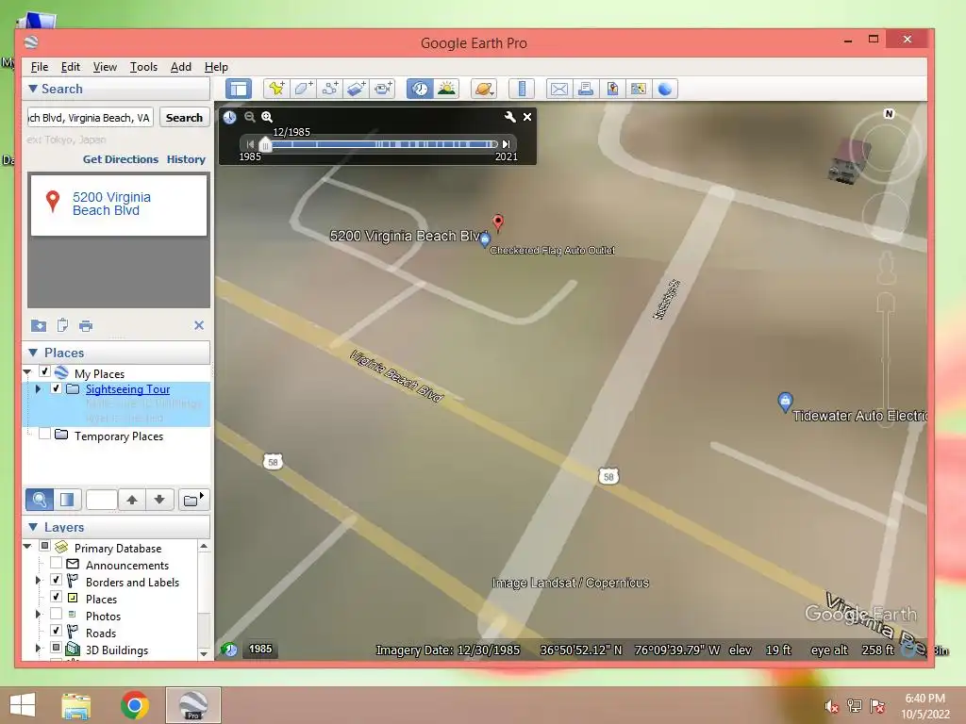Toggle the Primary Database checkbox
The height and width of the screenshot is (724, 966).
(44, 546)
